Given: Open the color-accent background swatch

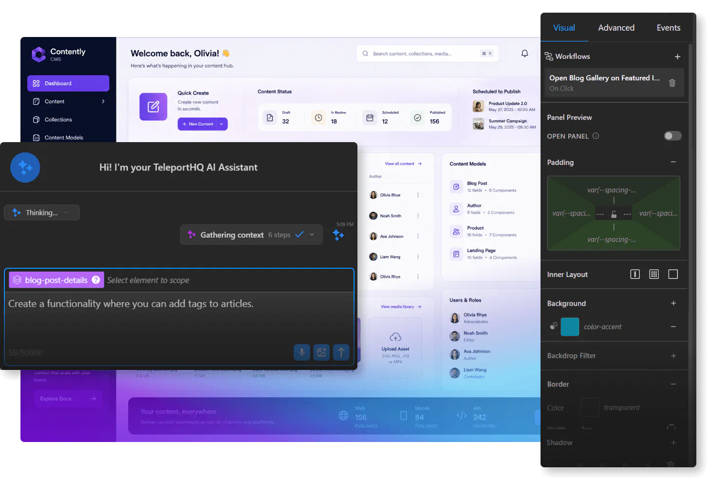Looking at the screenshot, I should coord(570,327).
